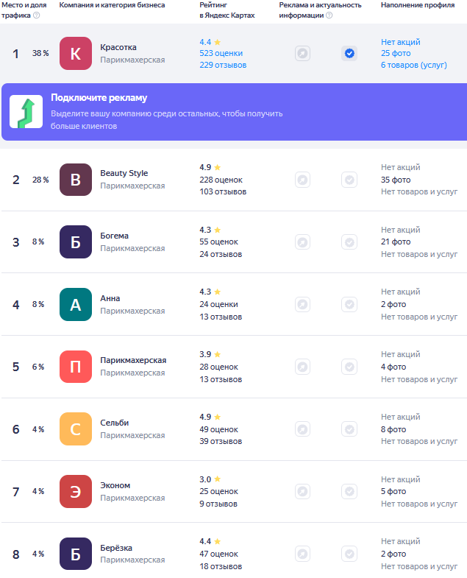Image resolution: width=467 pixels, height=578 pixels.
Task: Click the advertising icon in the 3.9 rating row
Action: click(x=302, y=367)
